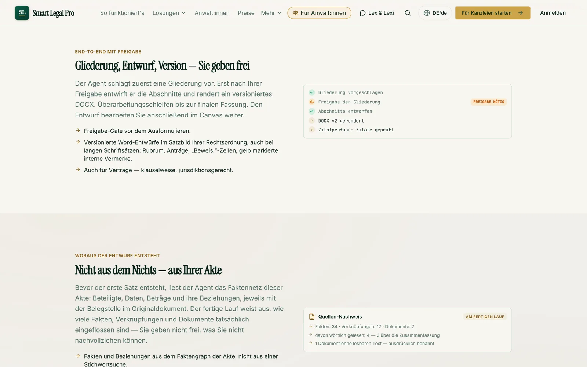The width and height of the screenshot is (587, 367).
Task: Click the globe language icon
Action: (x=427, y=13)
